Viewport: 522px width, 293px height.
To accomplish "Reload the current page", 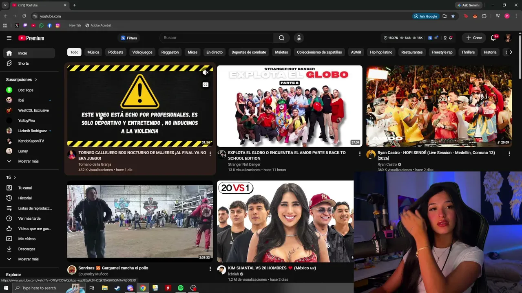I will tap(24, 16).
